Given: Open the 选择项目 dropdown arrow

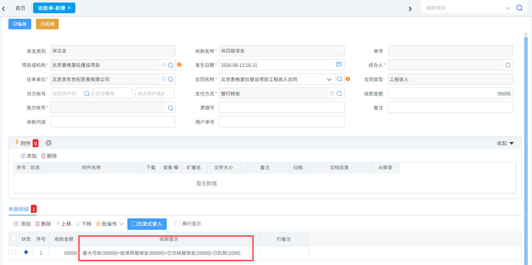Looking at the screenshot, I should pos(508,8).
